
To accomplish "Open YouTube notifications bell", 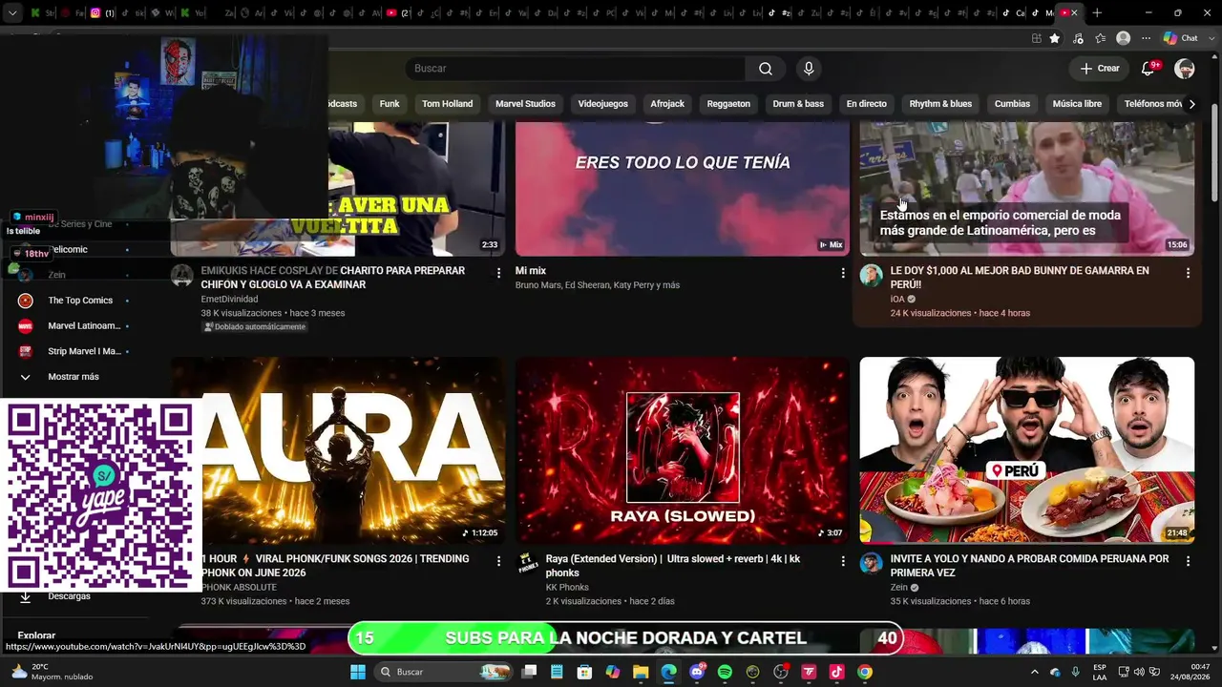I will [1148, 69].
